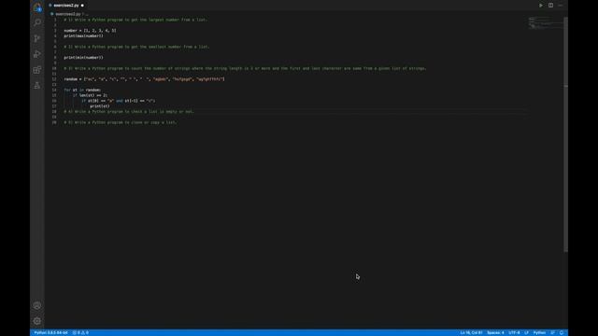Click the if len condition on line 15
Screen dimensions: 598x336
(90, 95)
